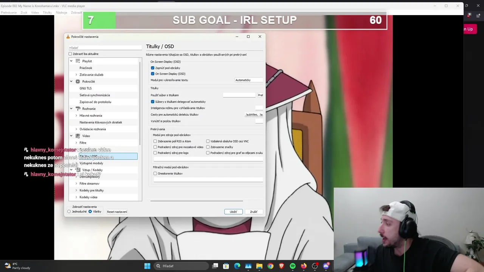This screenshot has height=272, width=484.
Task: Click Cesty pre automatickú detekciu titulkov field
Action: (x=254, y=114)
